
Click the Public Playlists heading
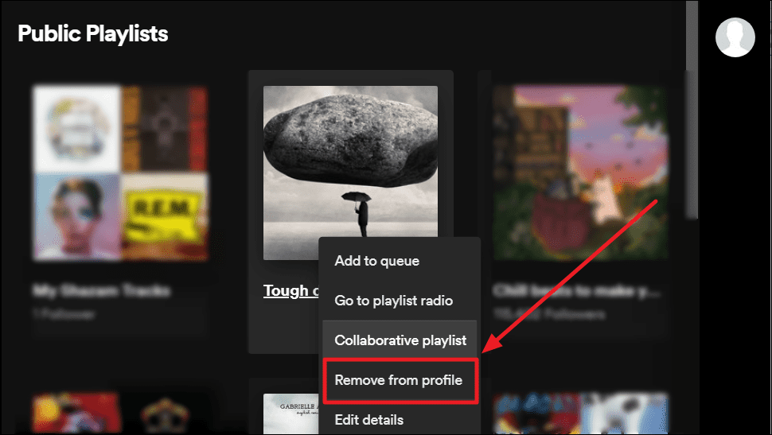93,33
